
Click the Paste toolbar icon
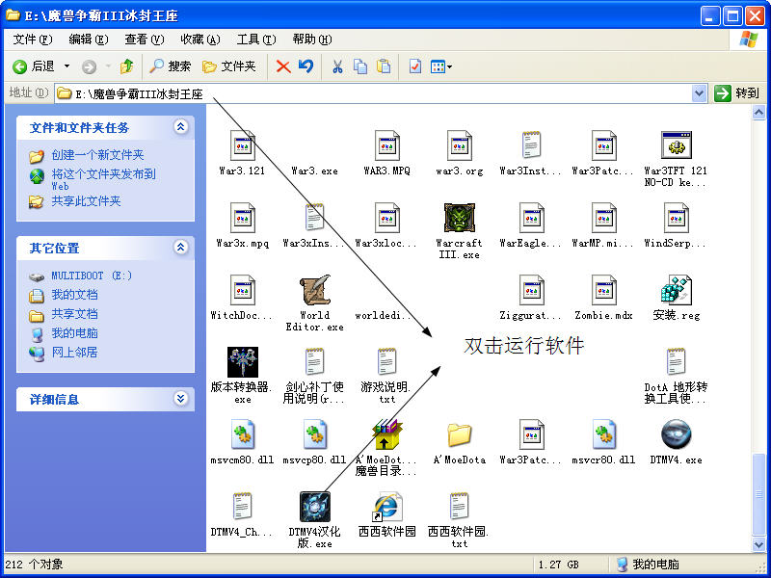click(x=384, y=66)
